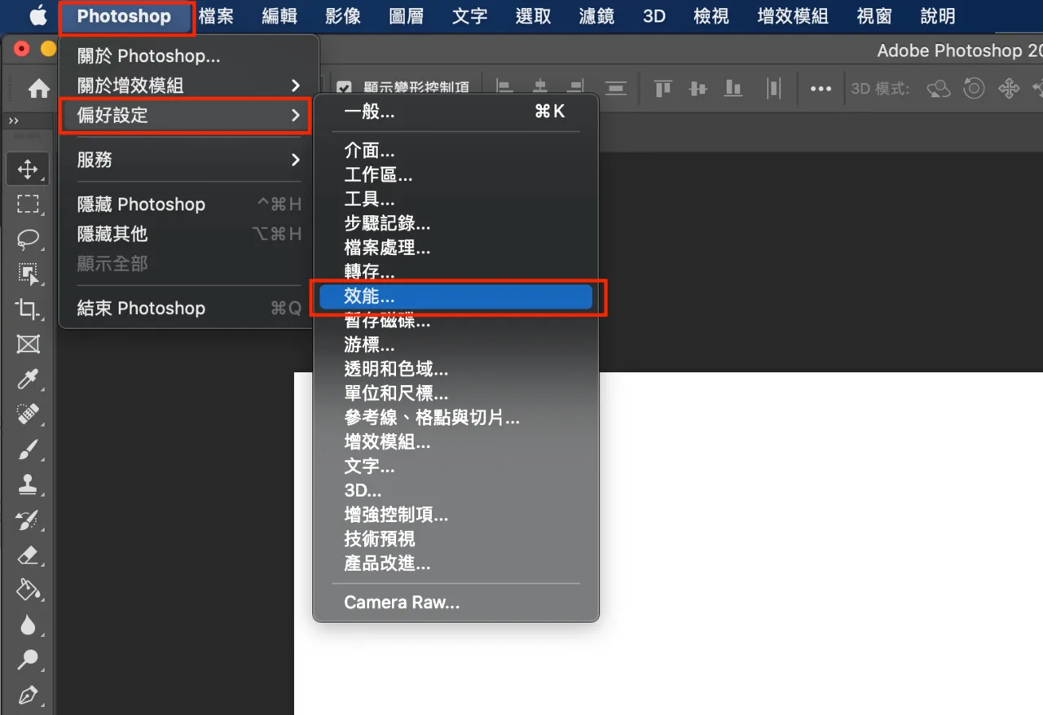Select the Blur droplet tool
This screenshot has height=715, width=1043.
29,625
